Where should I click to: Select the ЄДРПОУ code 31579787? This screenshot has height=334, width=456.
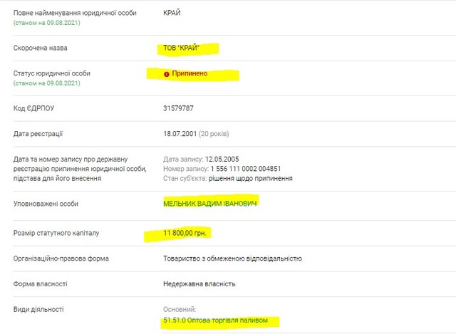(178, 108)
